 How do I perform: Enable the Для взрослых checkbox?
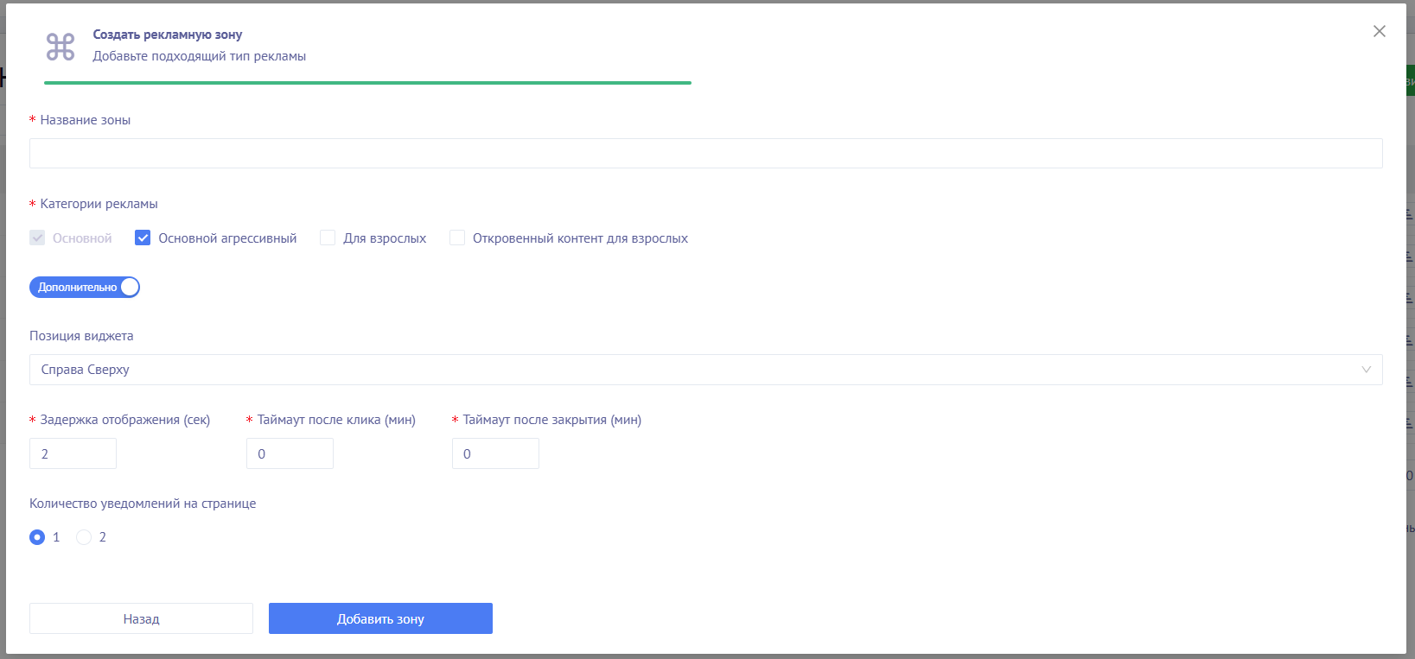click(x=328, y=238)
